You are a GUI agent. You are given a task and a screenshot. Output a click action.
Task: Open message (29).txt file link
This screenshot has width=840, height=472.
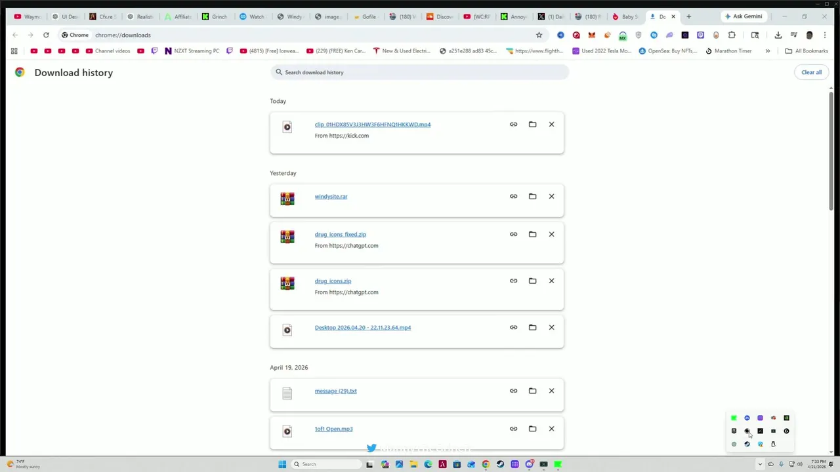point(335,391)
